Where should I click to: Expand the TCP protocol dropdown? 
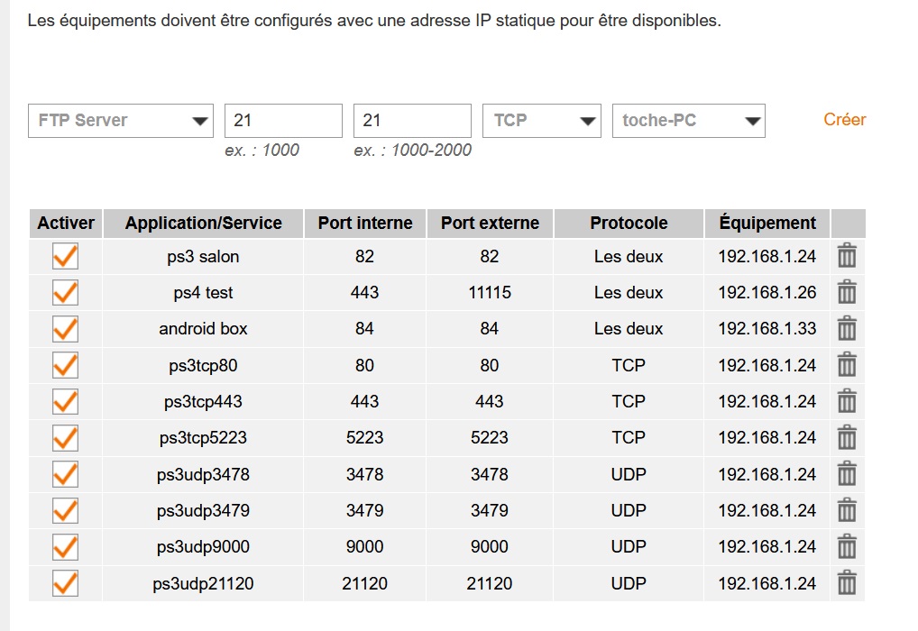click(x=541, y=121)
